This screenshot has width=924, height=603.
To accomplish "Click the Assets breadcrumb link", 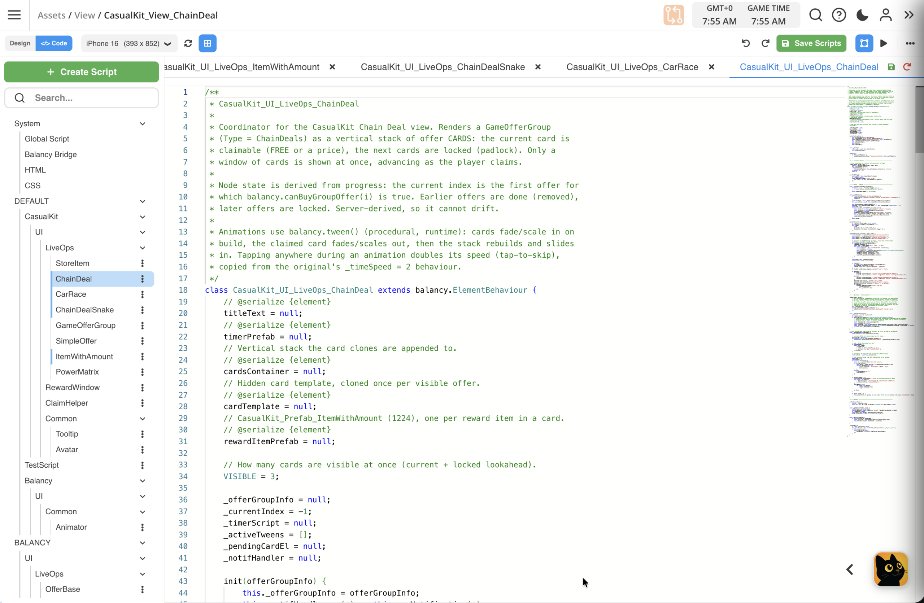I will pyautogui.click(x=52, y=15).
